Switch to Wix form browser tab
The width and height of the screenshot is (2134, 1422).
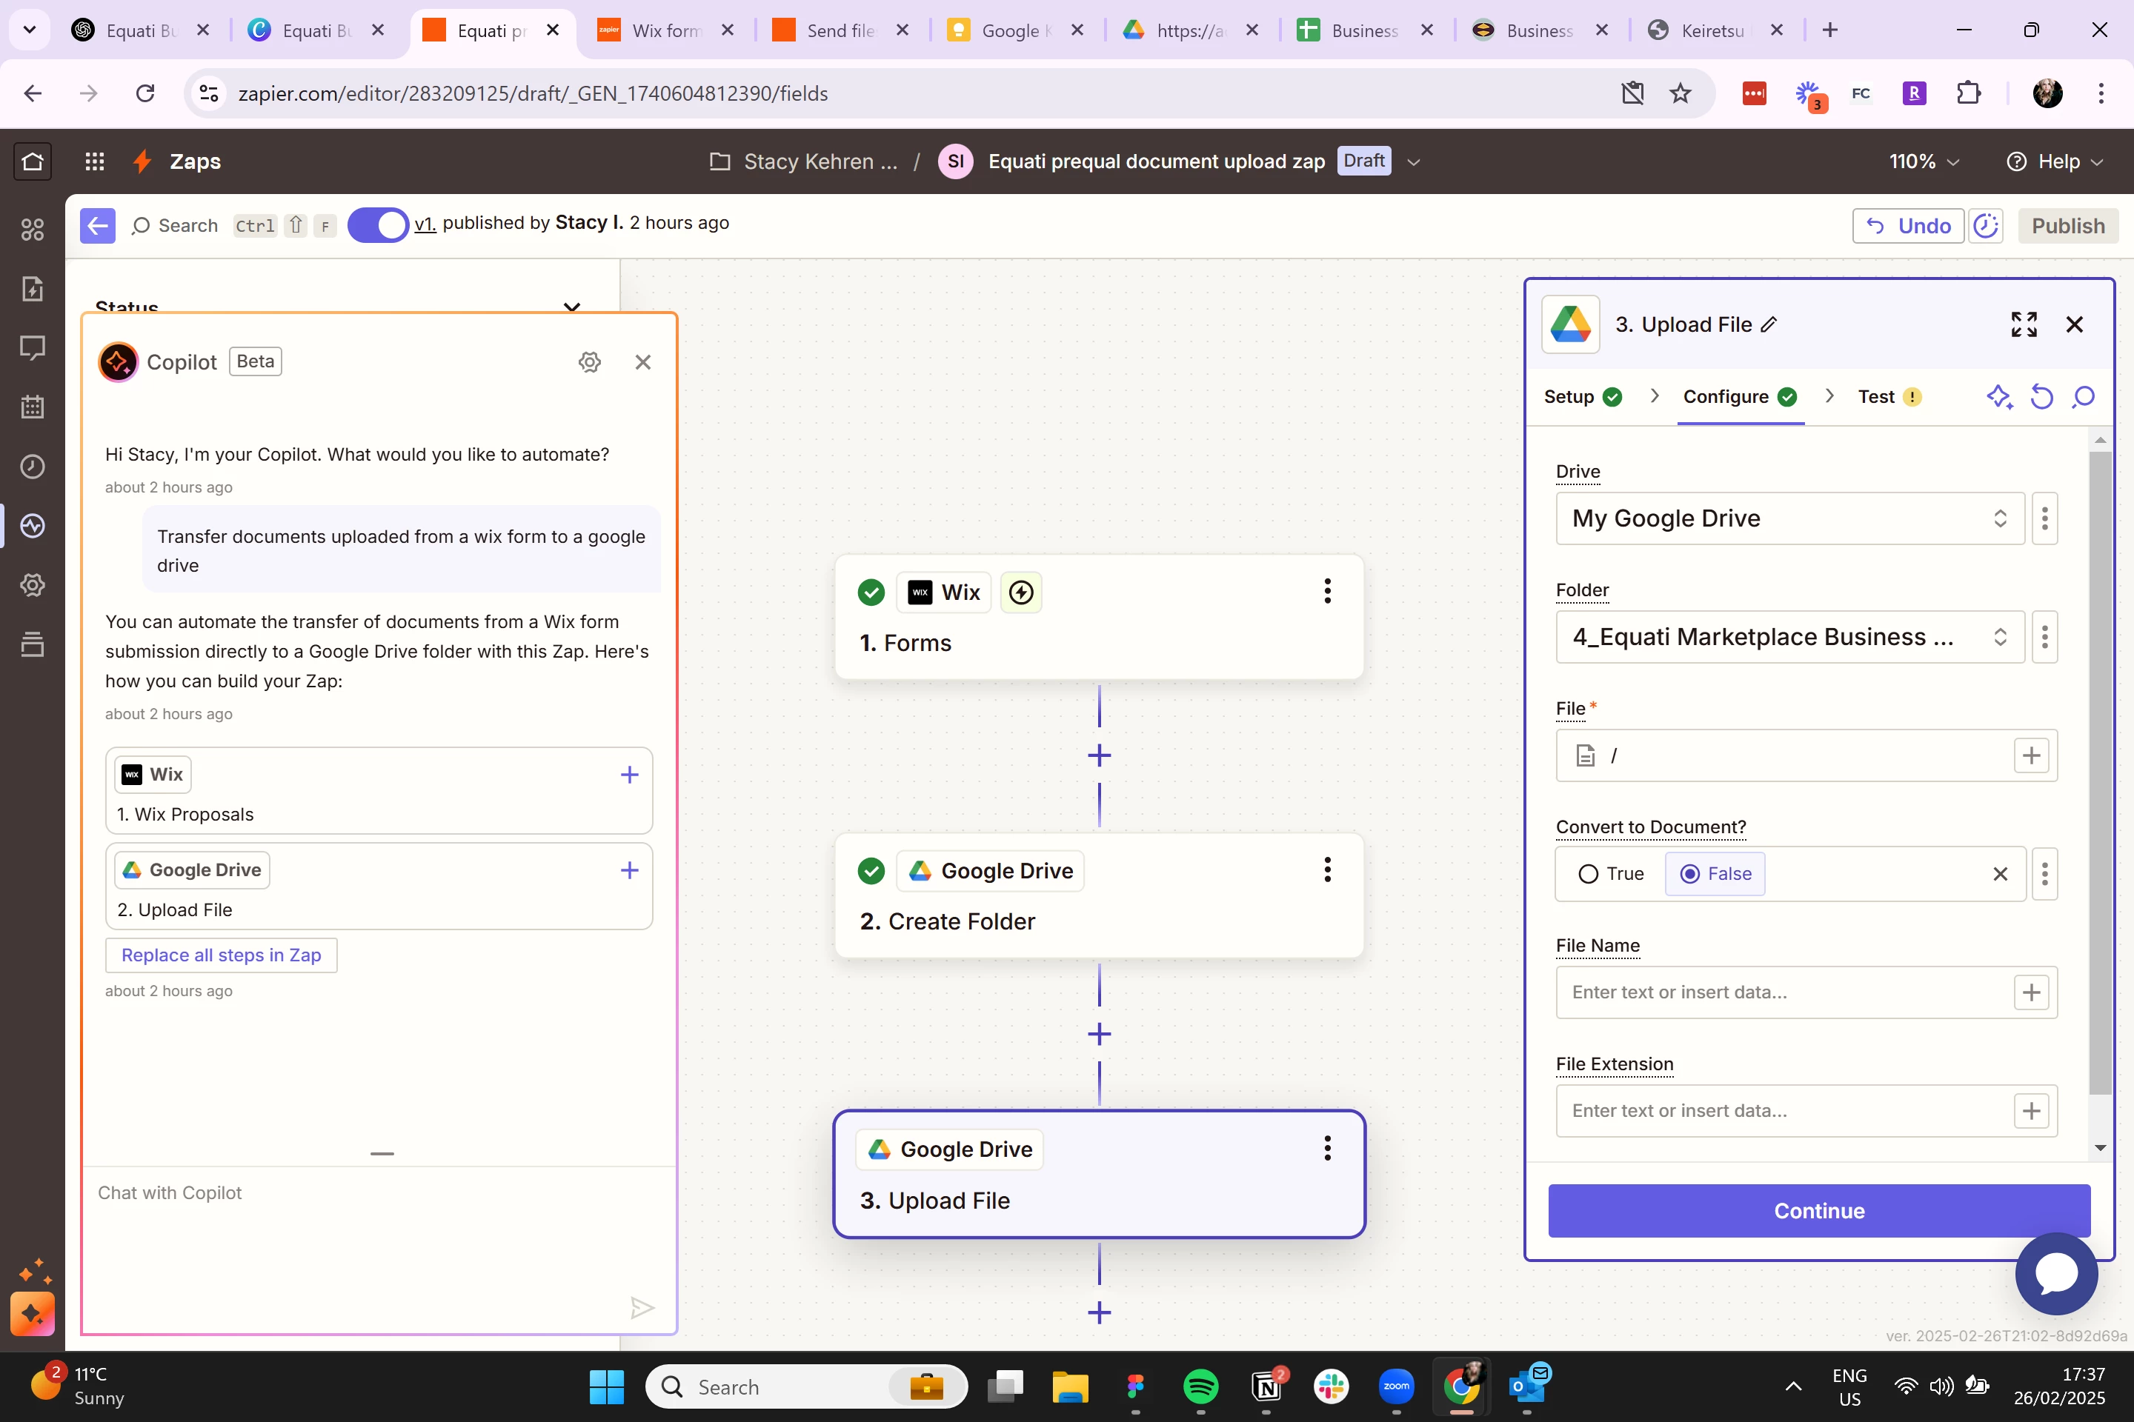tap(665, 30)
